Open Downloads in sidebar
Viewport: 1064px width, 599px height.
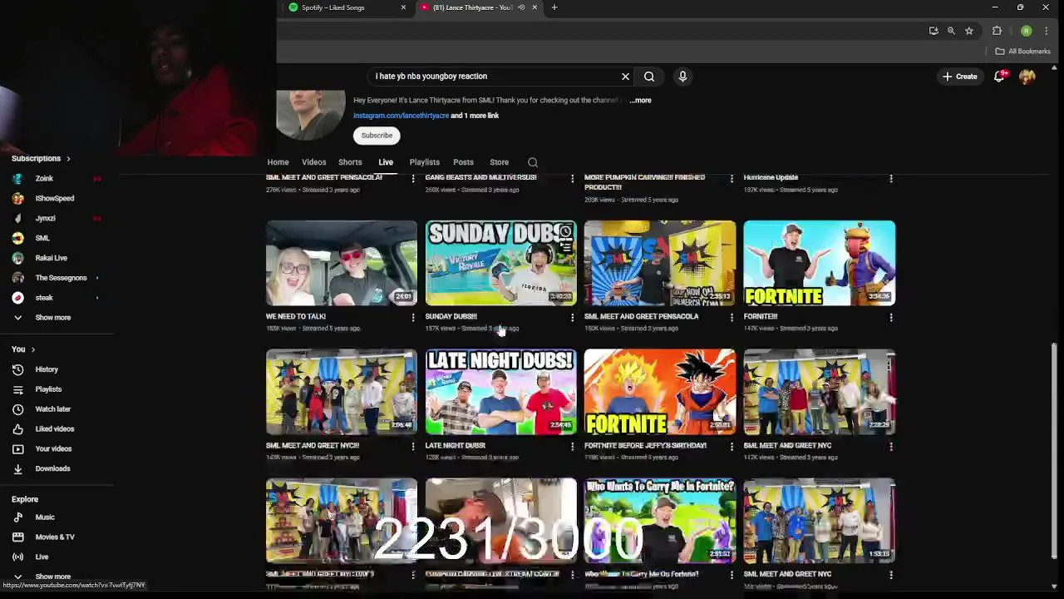click(x=54, y=469)
